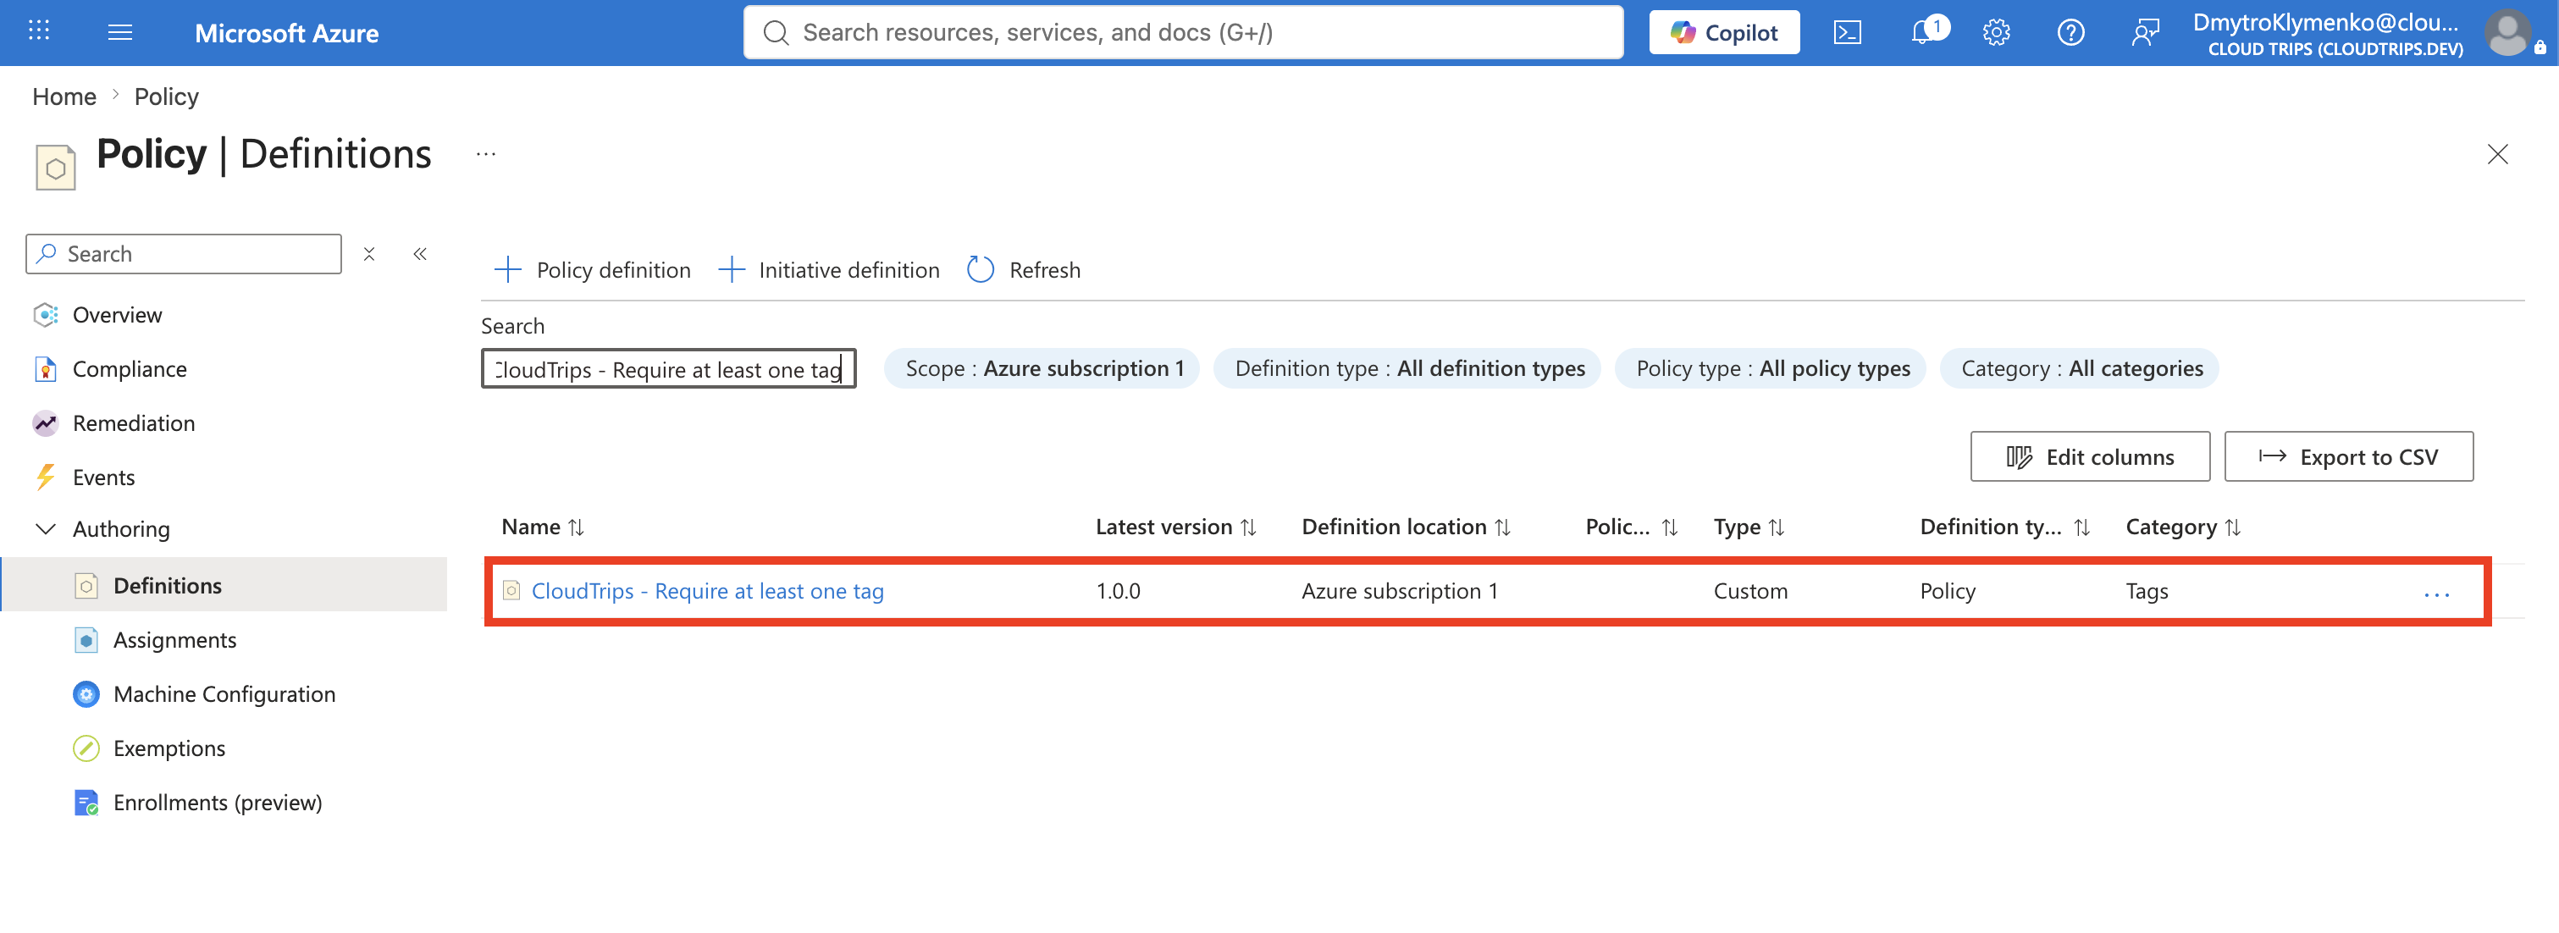
Task: Click the Exemptions pencil circle icon
Action: click(86, 748)
